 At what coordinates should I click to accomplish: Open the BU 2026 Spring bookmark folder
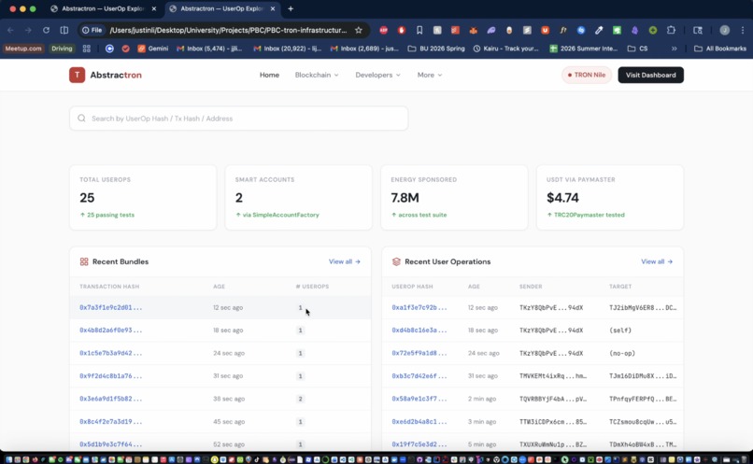click(x=436, y=49)
